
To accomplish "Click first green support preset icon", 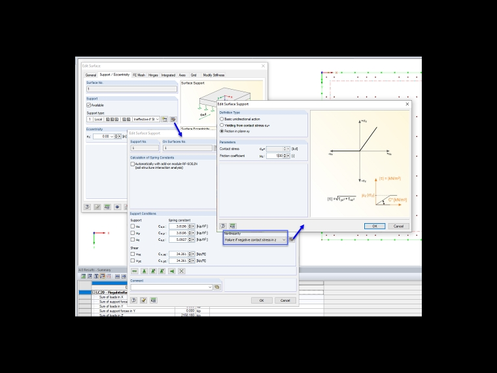I will coord(135,271).
